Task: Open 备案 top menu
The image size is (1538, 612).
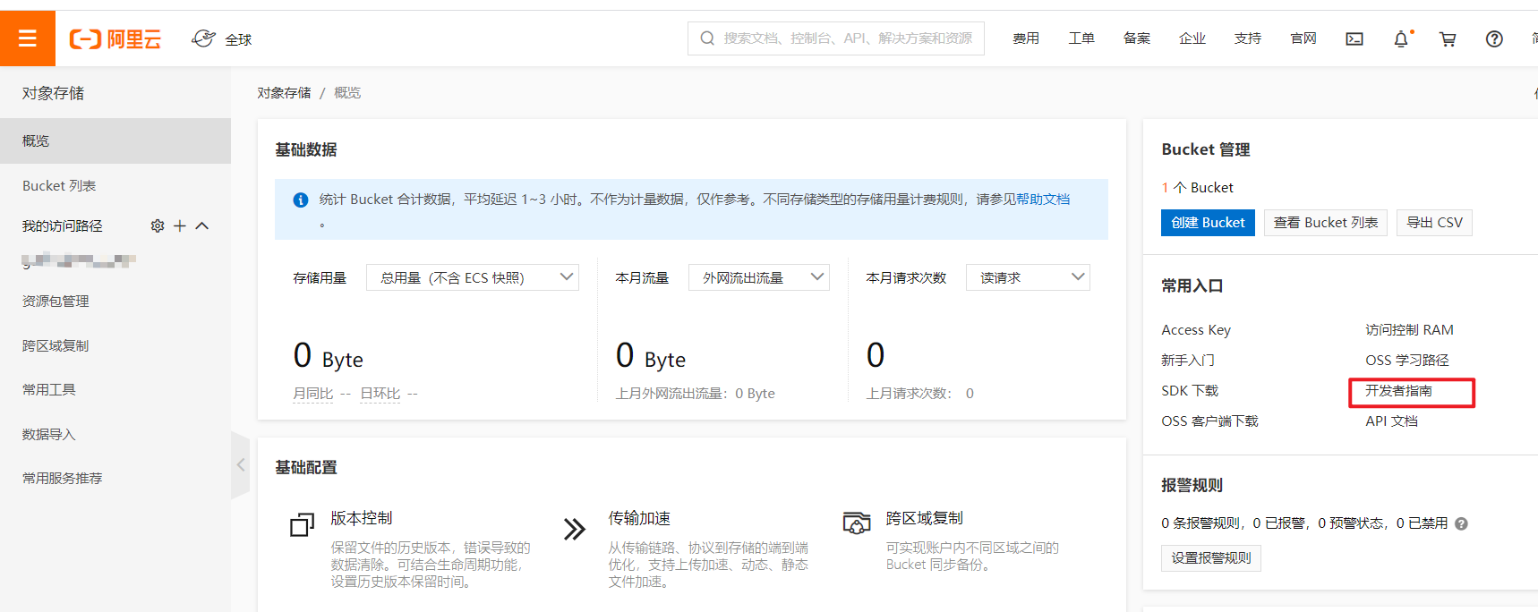Action: [1137, 38]
